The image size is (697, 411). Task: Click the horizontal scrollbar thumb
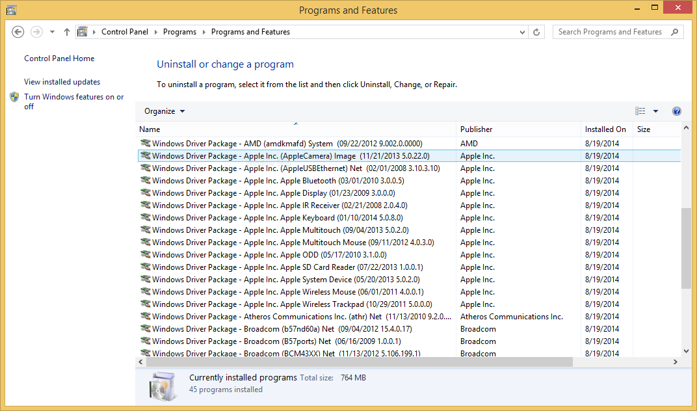[359, 362]
